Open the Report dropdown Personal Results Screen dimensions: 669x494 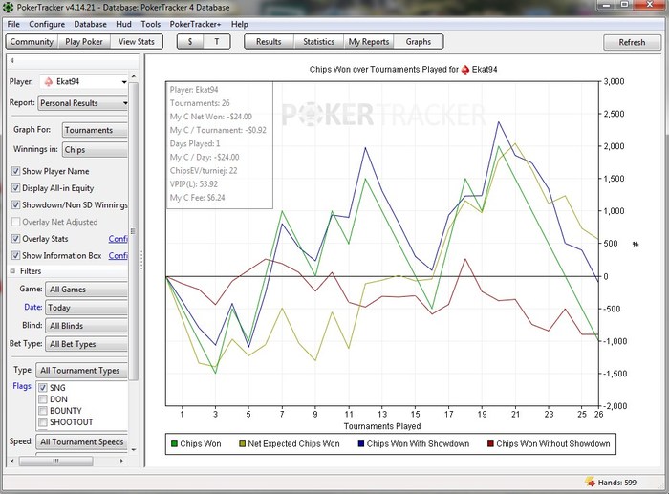pos(83,103)
